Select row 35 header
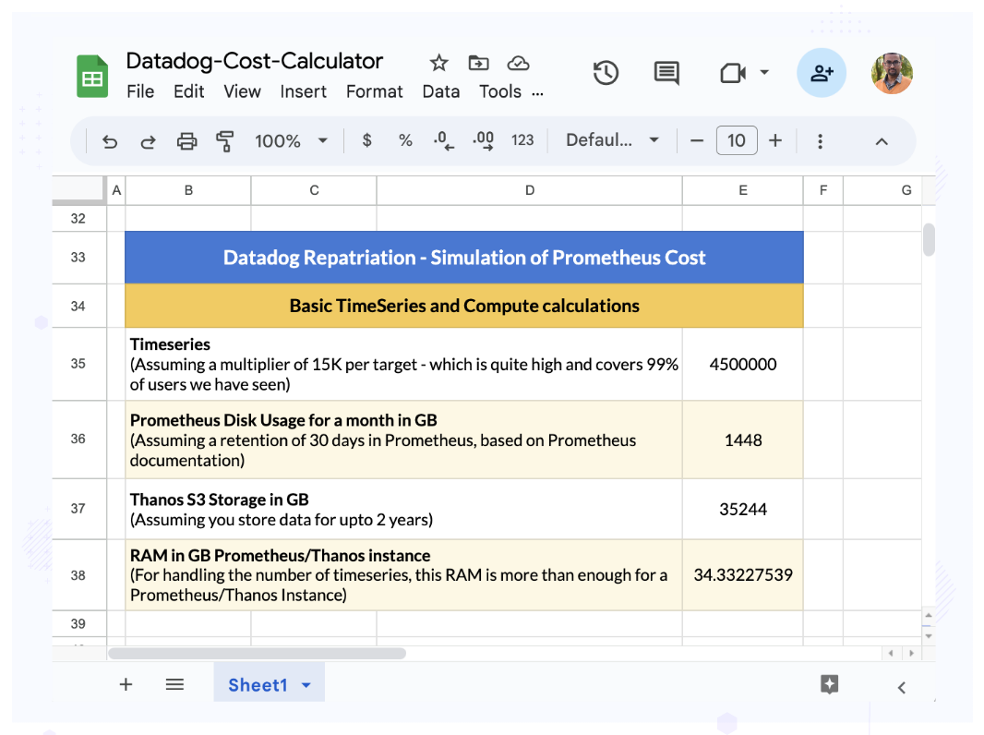 point(78,364)
